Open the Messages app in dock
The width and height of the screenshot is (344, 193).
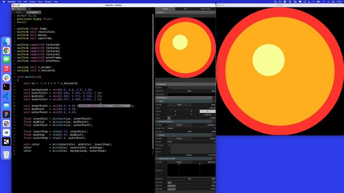6,60
